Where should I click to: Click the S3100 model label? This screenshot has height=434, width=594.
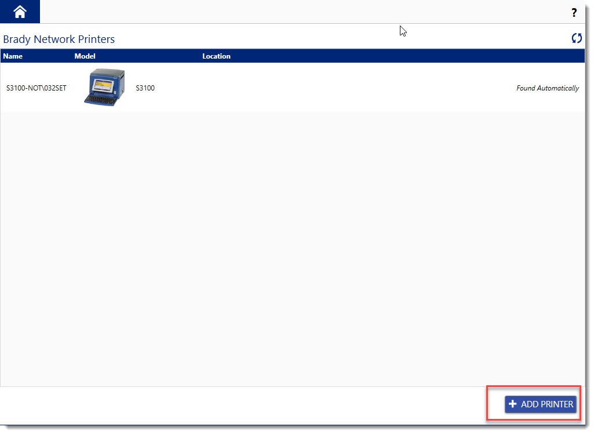pyautogui.click(x=145, y=88)
